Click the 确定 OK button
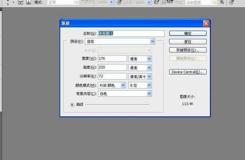The image size is (245, 160). (x=188, y=33)
